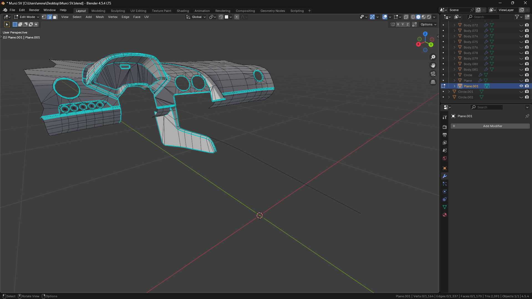Toggle X-ray view
Image resolution: width=532 pixels, height=299 pixels.
(406, 17)
